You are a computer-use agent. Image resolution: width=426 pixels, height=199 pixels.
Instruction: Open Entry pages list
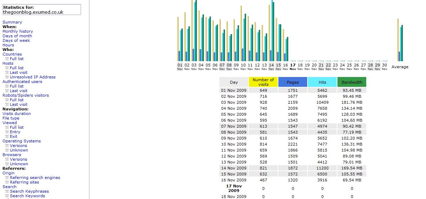pos(15,132)
